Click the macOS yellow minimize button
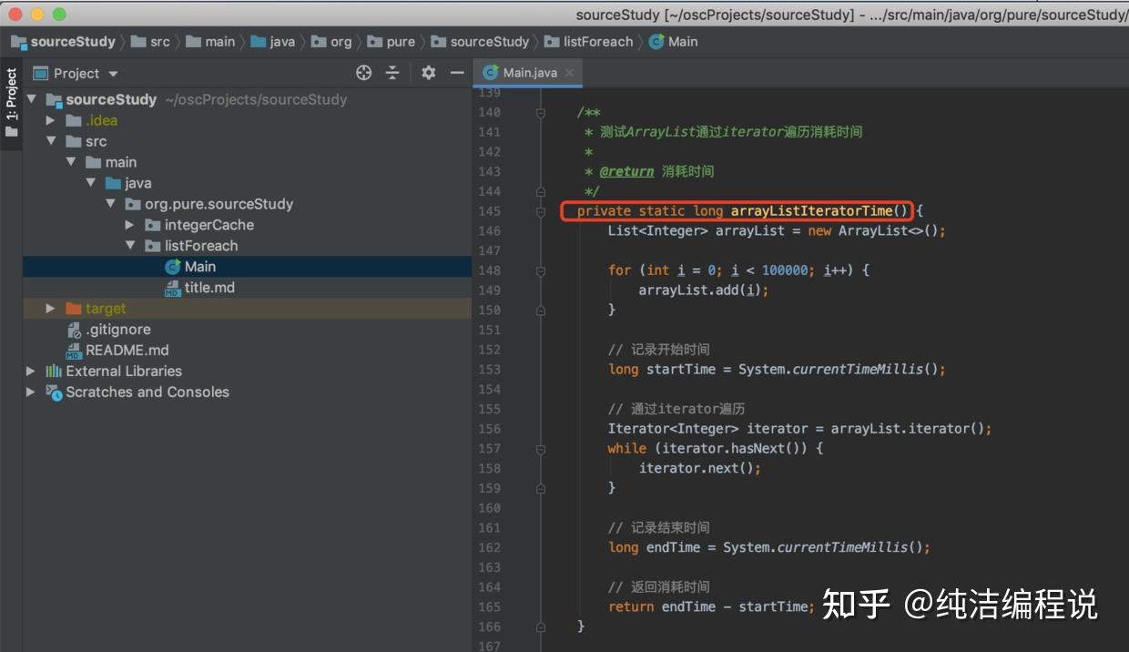 pyautogui.click(x=37, y=14)
